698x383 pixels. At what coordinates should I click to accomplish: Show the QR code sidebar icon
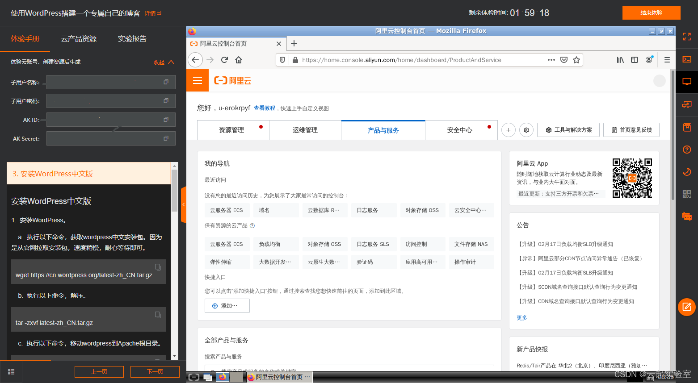pos(687,193)
